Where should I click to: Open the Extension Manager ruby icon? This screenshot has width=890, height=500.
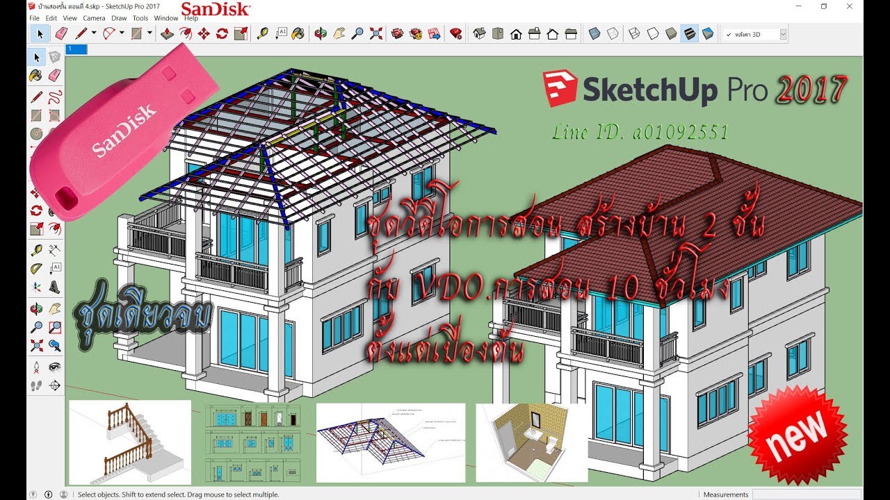(x=456, y=33)
